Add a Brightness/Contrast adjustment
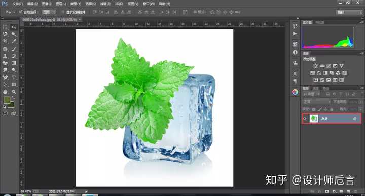Viewport: 365px width, 196px height. tap(315, 66)
